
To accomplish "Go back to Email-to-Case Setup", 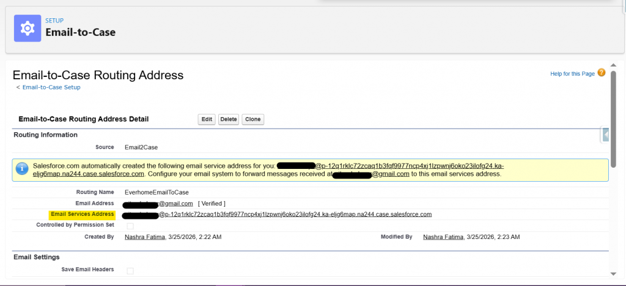I will [x=51, y=87].
